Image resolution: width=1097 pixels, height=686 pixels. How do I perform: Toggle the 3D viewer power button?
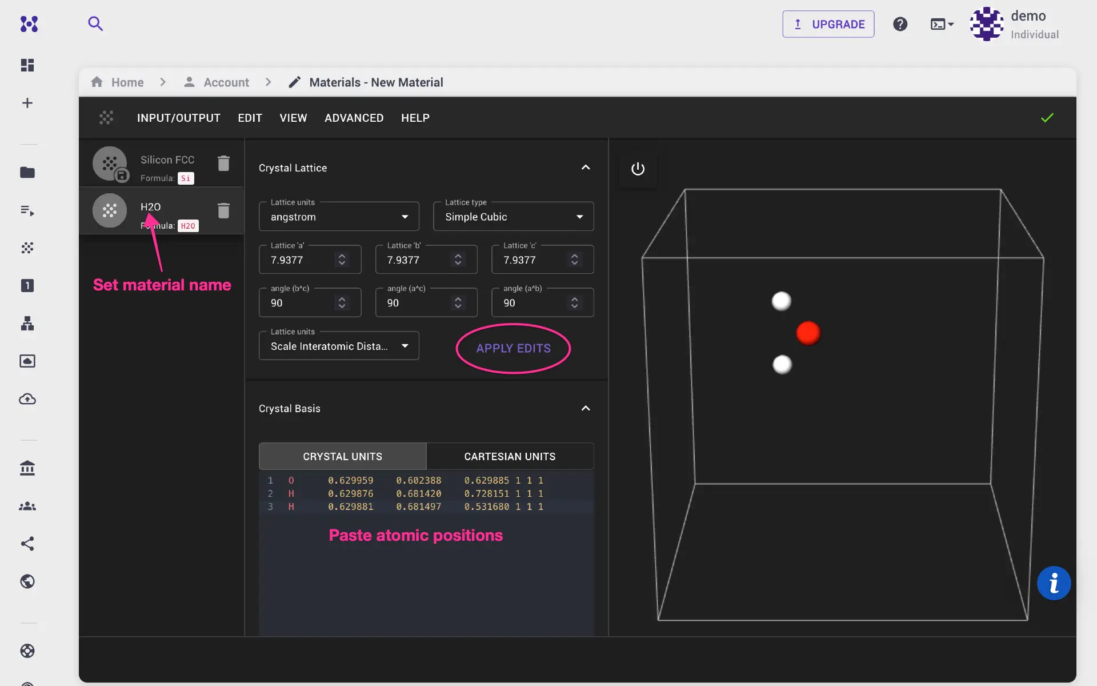click(638, 169)
